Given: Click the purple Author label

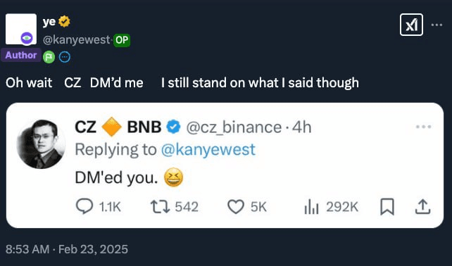Looking at the screenshot, I should (20, 55).
